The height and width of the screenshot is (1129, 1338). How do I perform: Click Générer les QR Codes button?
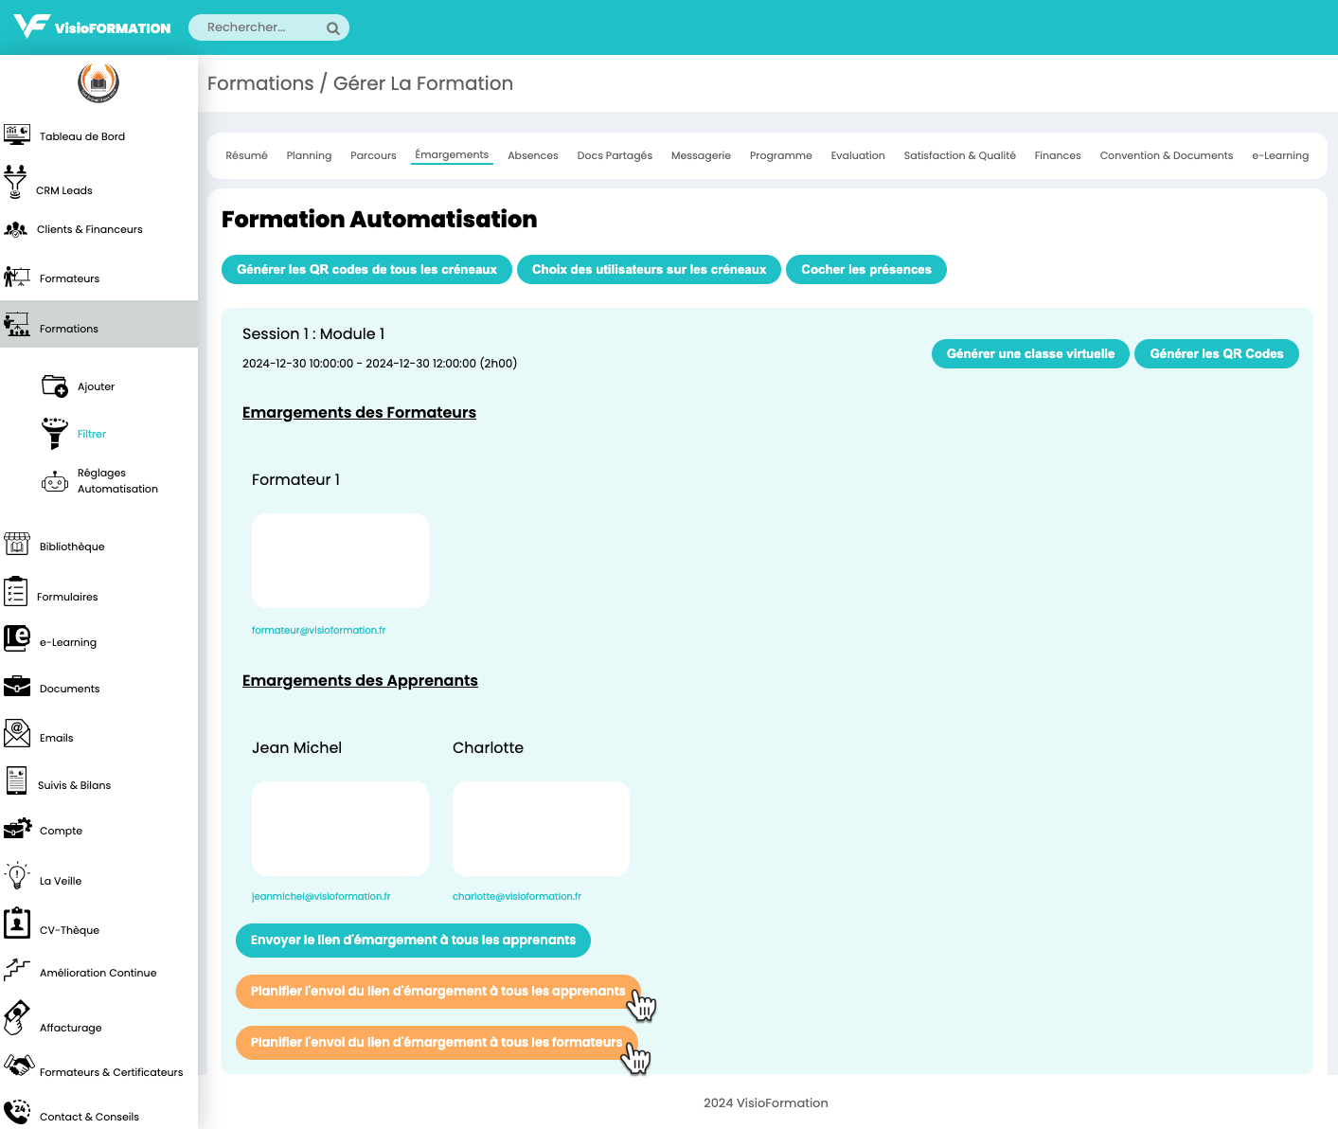1217,353
